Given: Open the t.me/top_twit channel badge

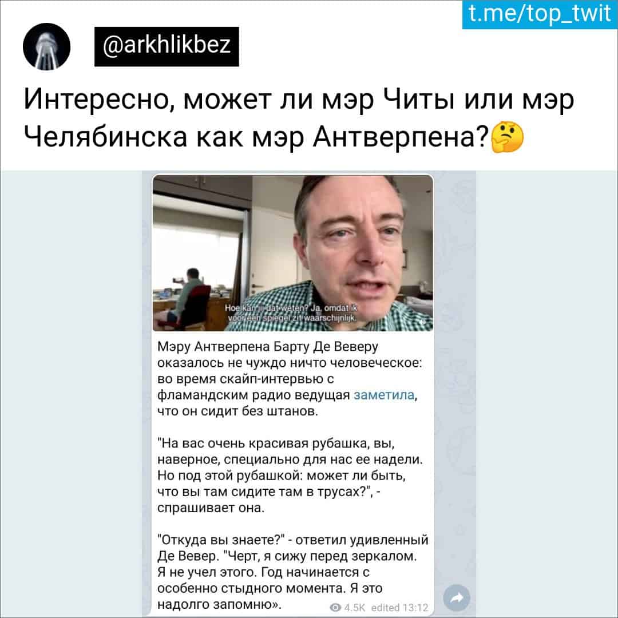Looking at the screenshot, I should pyautogui.click(x=540, y=14).
